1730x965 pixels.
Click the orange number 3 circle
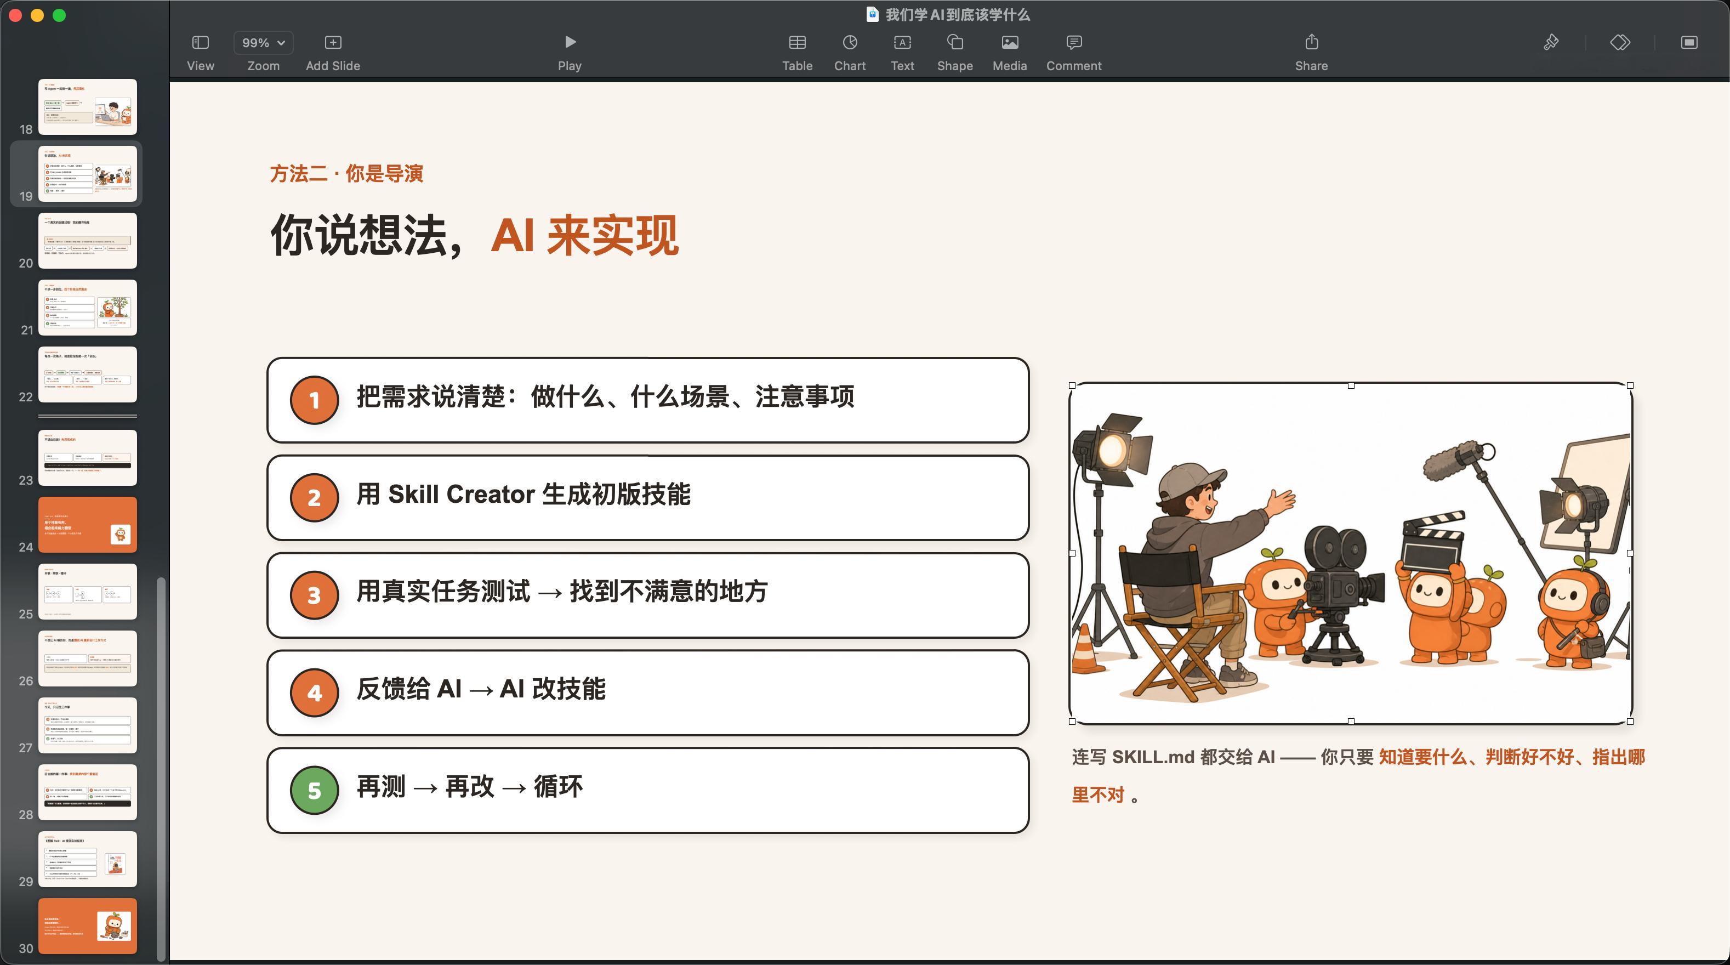[314, 595]
